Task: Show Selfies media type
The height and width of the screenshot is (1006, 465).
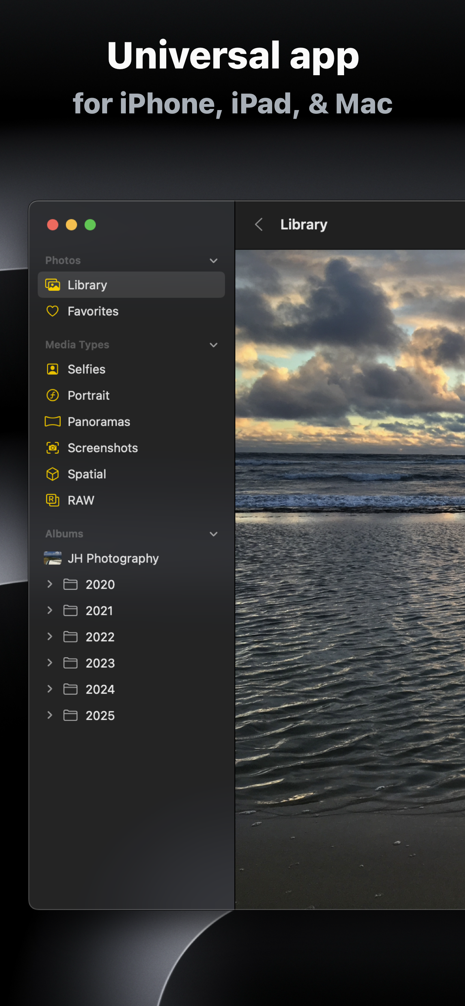Action: click(x=131, y=369)
